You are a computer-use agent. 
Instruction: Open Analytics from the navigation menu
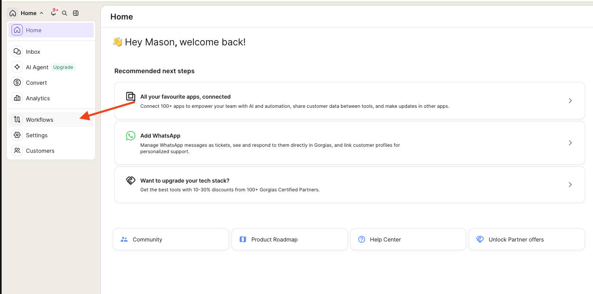point(51,98)
